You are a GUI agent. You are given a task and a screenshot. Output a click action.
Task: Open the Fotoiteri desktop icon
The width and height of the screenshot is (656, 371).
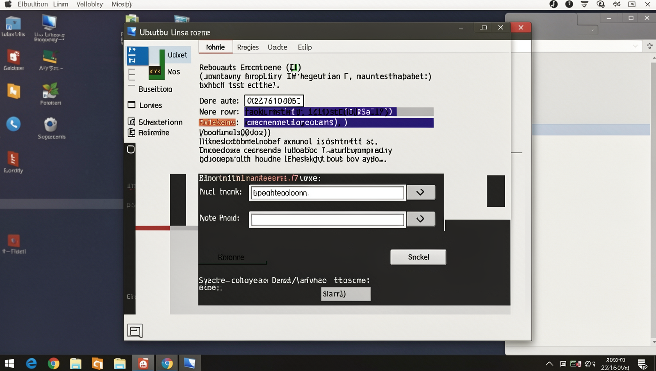tap(50, 94)
